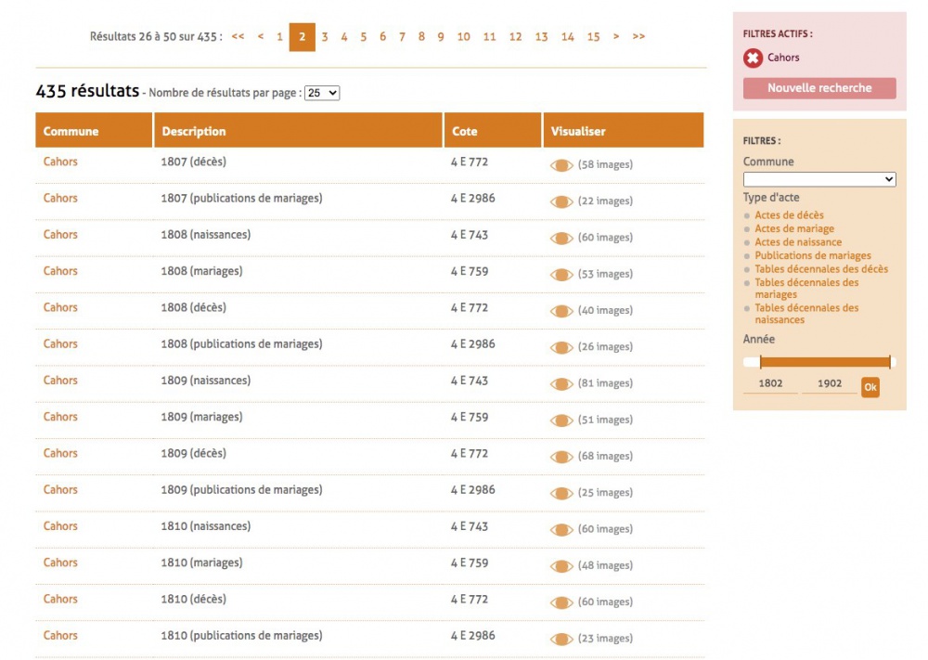Click the eye icon for 1807 (décès)

561,165
